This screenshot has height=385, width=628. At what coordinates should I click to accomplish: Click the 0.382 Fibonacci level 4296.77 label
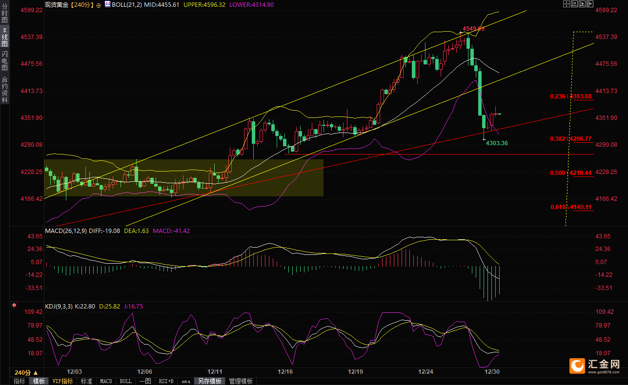[x=570, y=139]
